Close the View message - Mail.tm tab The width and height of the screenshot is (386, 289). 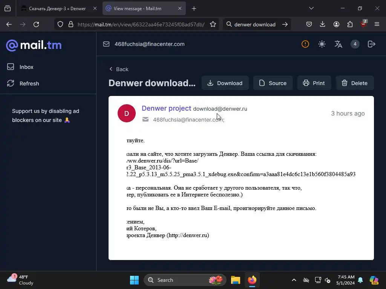pos(180,9)
